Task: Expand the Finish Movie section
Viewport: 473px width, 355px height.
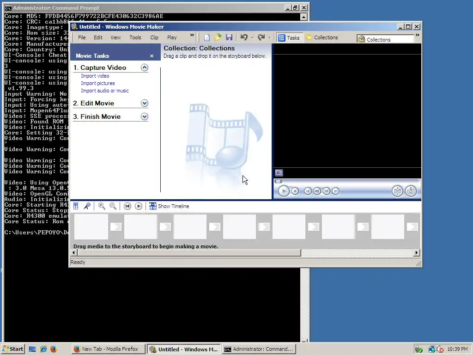Action: pos(145,116)
